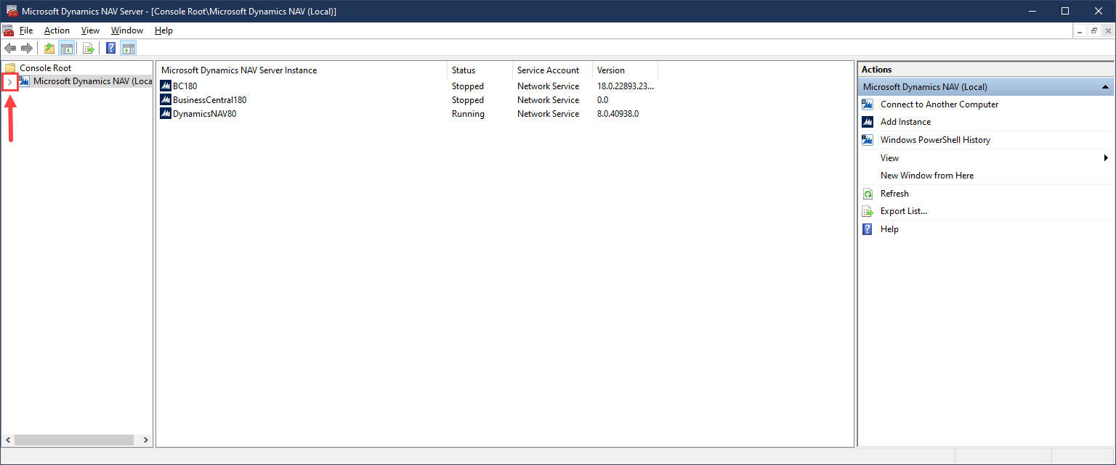Click Refresh icon in Actions pane
The height and width of the screenshot is (465, 1116).
tap(868, 194)
